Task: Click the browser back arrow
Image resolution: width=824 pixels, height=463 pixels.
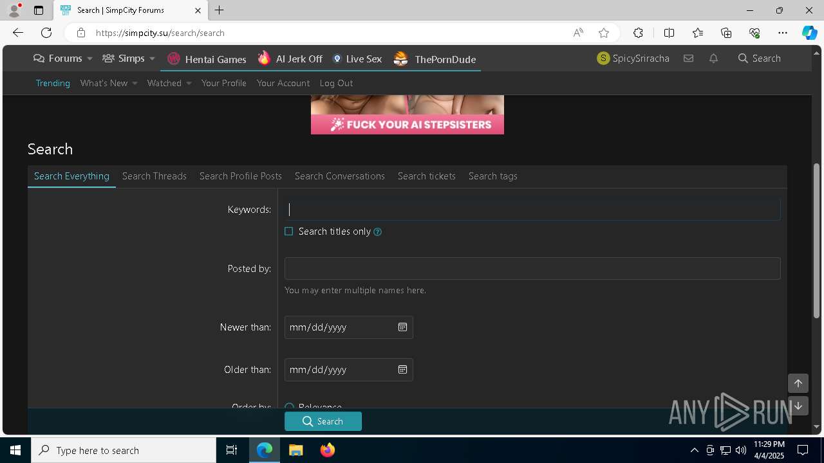Action: point(18,33)
